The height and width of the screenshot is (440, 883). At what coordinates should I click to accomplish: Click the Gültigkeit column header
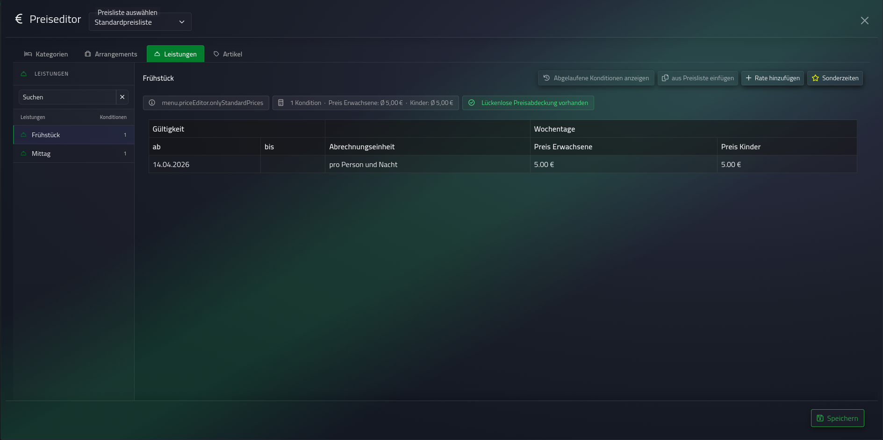(x=237, y=129)
